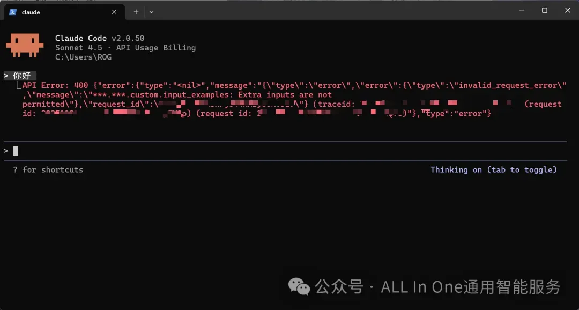Viewport: 579px width, 310px height.
Task: Click the PowerShell icon in the claude tab
Action: pyautogui.click(x=12, y=12)
